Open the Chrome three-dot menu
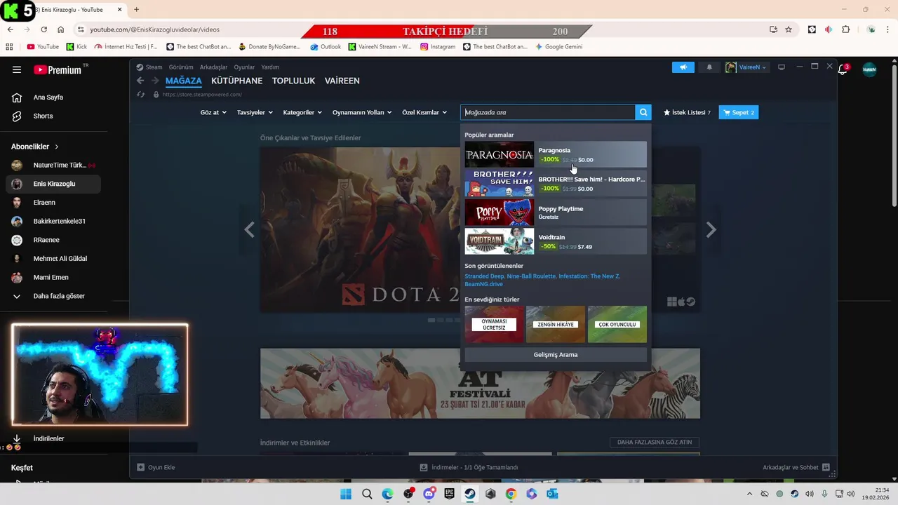898x505 pixels. [889, 29]
